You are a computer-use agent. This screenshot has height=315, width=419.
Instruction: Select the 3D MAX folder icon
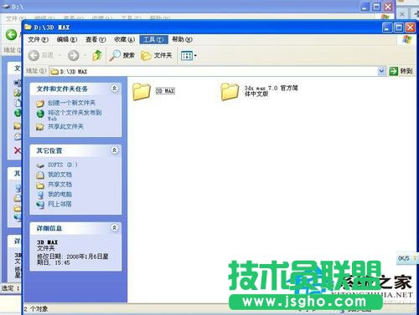[x=142, y=91]
